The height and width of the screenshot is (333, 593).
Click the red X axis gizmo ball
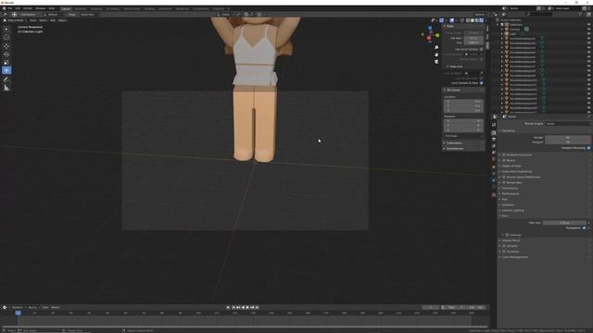(x=429, y=38)
